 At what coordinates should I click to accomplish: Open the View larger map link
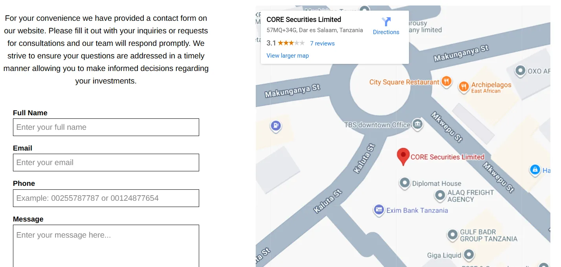pos(288,56)
